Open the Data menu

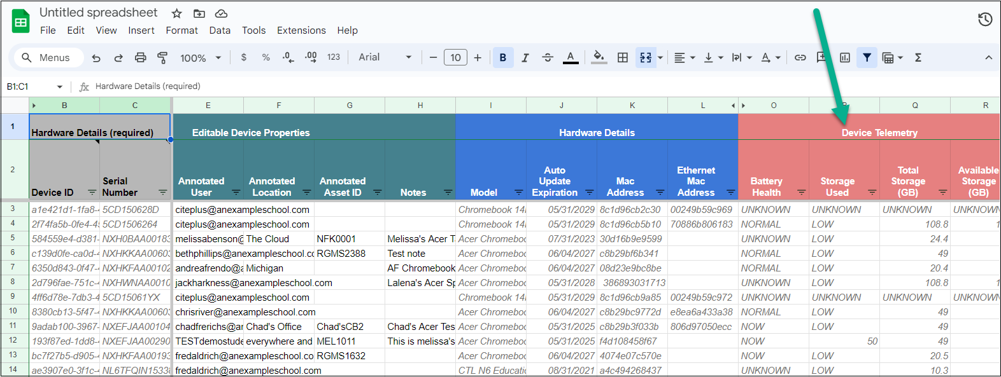(220, 30)
